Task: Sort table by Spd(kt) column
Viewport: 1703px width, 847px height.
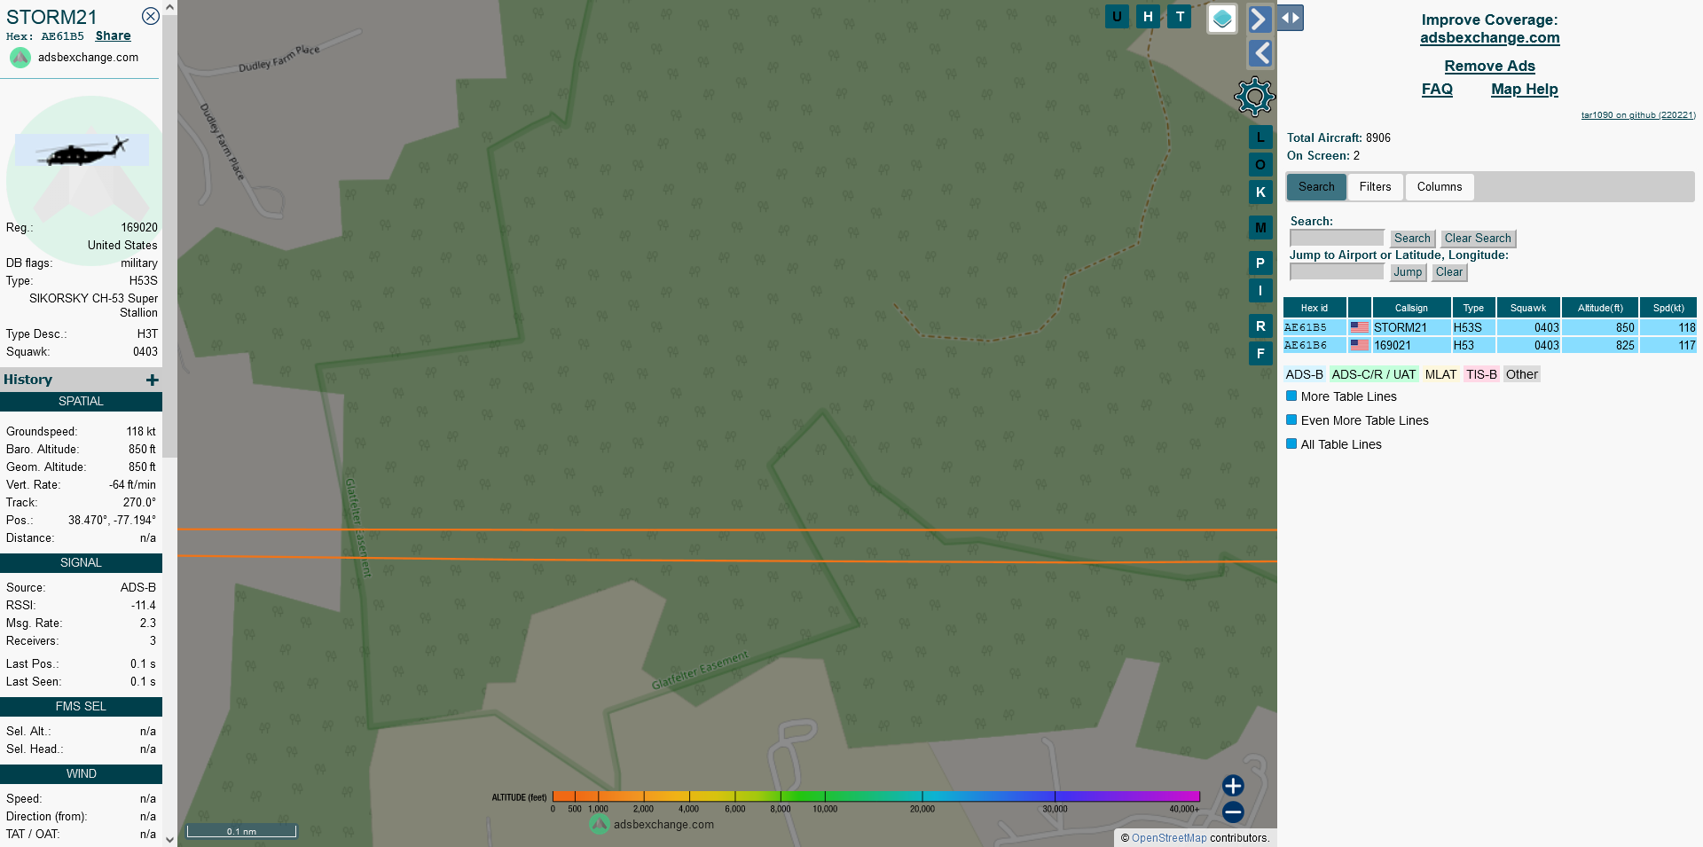Action: [1668, 308]
